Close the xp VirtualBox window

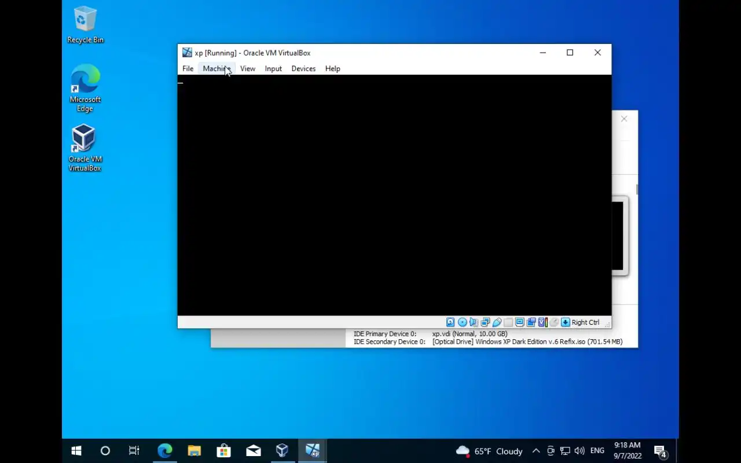pyautogui.click(x=597, y=53)
